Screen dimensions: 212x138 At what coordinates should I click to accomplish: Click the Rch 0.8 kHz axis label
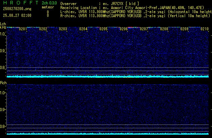pyautogui.click(x=2, y=126)
